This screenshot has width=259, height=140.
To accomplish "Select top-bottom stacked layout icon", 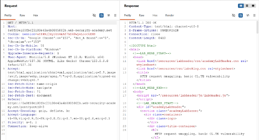I will tap(247, 6).
